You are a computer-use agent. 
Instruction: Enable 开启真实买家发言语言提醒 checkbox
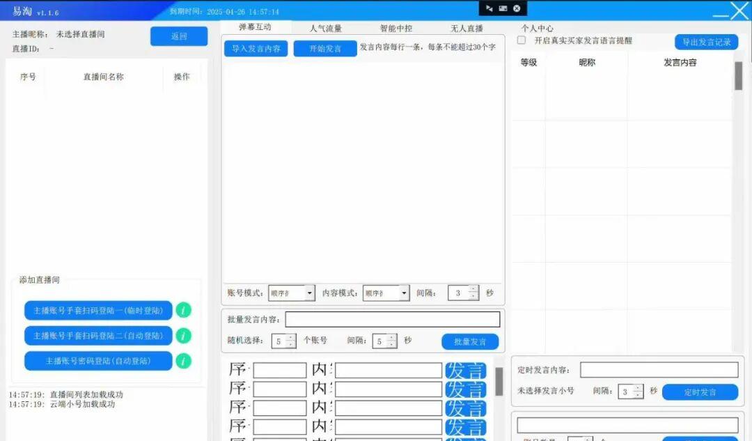coord(521,40)
